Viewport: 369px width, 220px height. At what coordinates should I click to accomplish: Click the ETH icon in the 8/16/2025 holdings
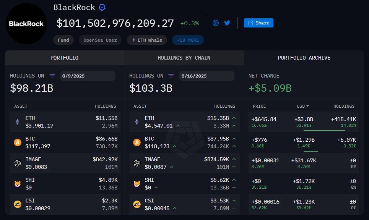[x=137, y=122]
